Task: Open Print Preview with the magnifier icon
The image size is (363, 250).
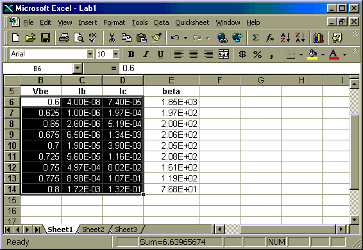Action: [x=79, y=38]
